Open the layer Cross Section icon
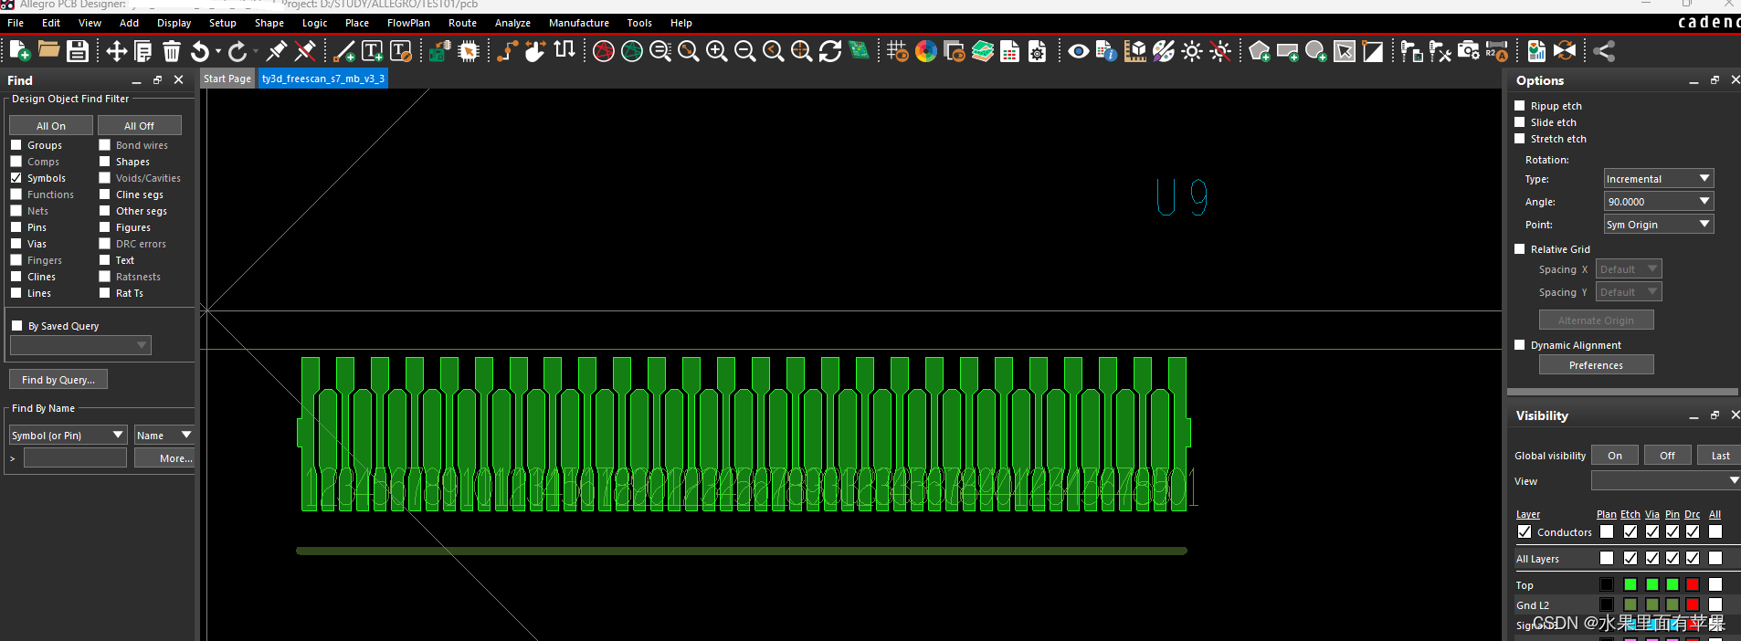1741x641 pixels. tap(983, 51)
